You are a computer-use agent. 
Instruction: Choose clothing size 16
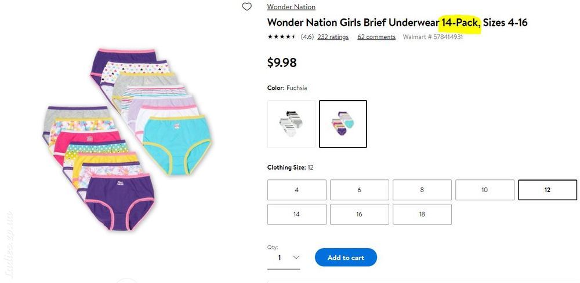tap(359, 214)
